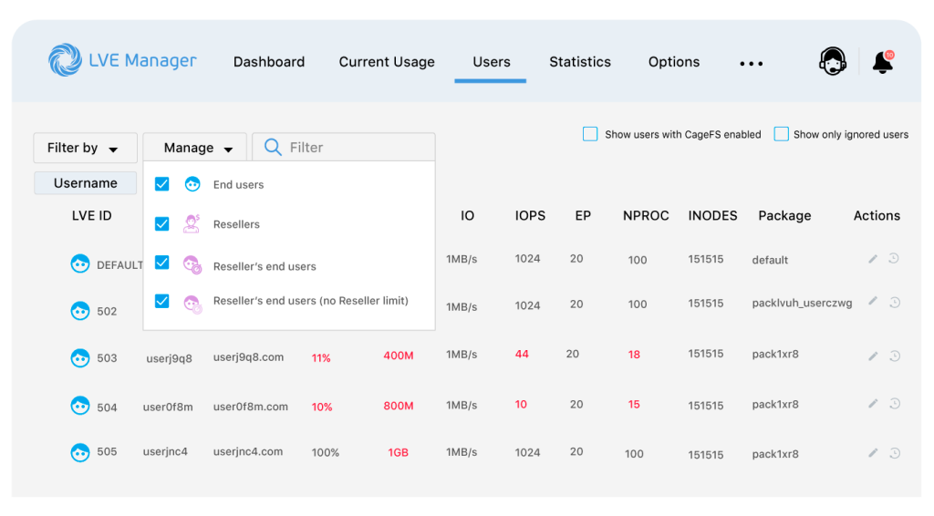Sort by Package column header
Image resolution: width=934 pixels, height=516 pixels.
784,215
